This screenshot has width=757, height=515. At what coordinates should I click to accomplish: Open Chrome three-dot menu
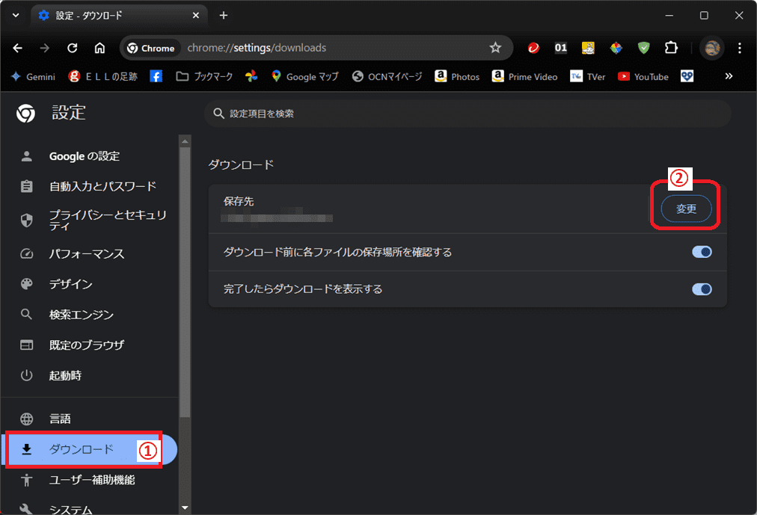coord(739,48)
